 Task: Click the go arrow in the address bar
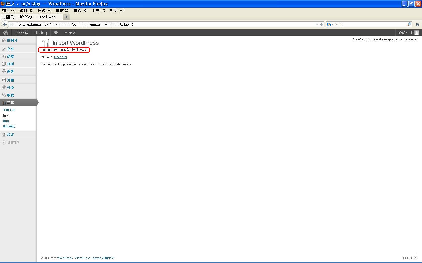pyautogui.click(x=321, y=24)
